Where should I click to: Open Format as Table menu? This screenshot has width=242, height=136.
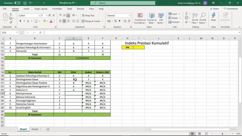152,19
